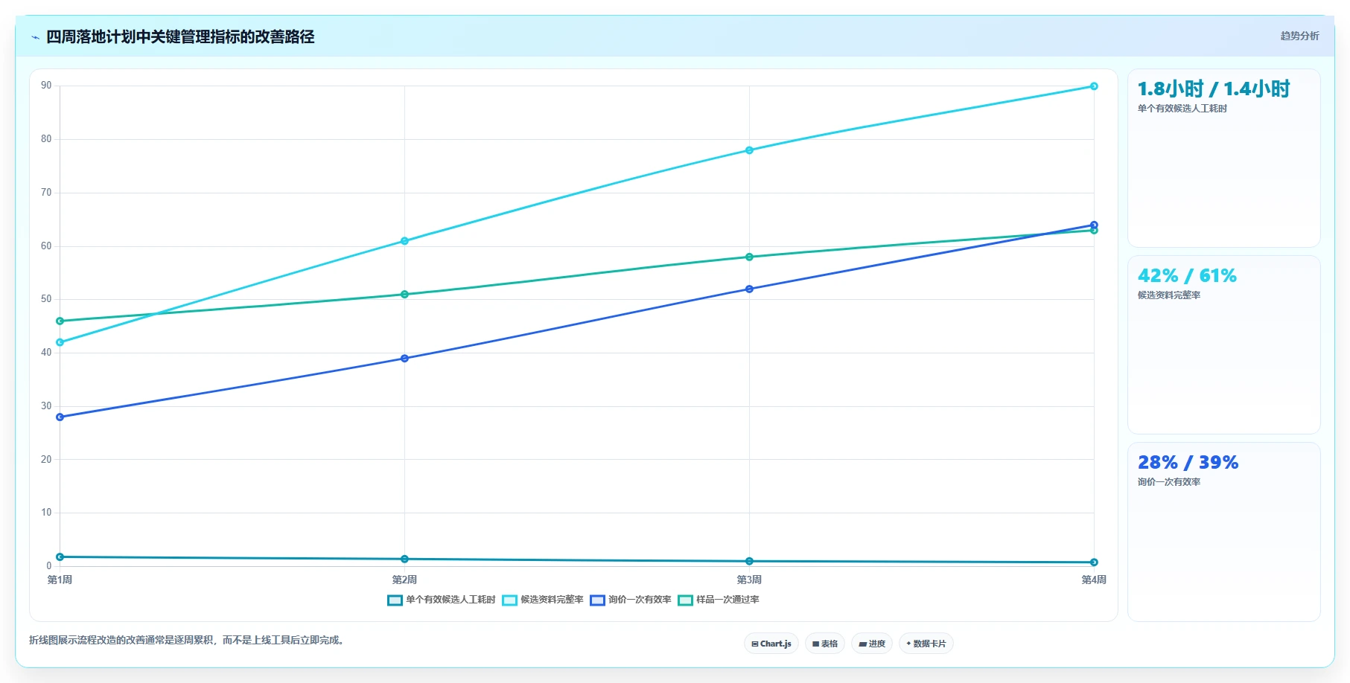Click the 趋势分析 label in the header

(x=1299, y=36)
